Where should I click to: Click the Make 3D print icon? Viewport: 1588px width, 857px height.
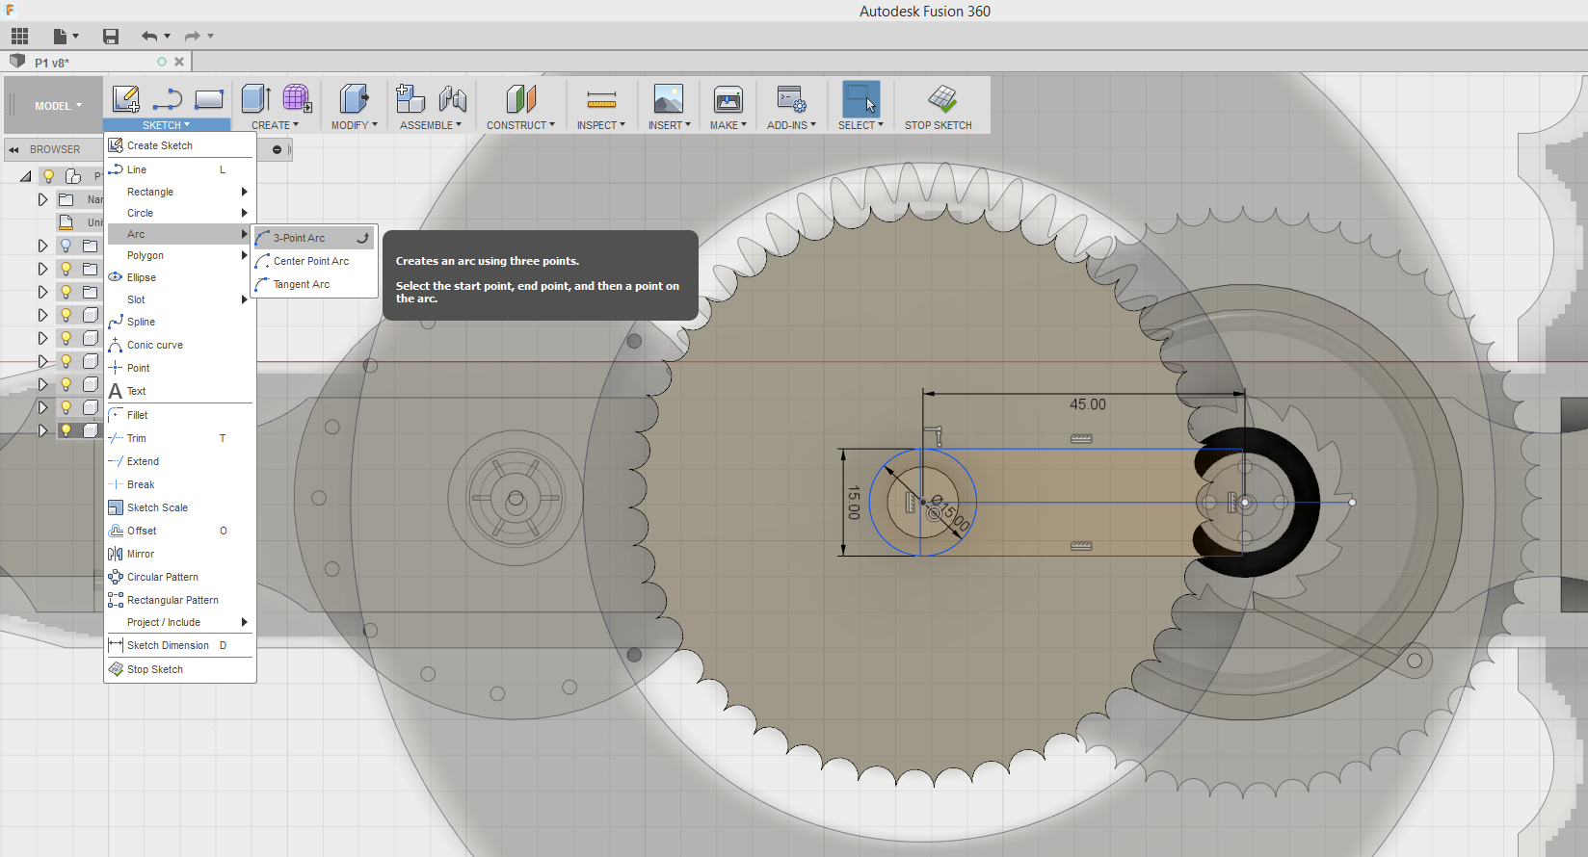[728, 99]
